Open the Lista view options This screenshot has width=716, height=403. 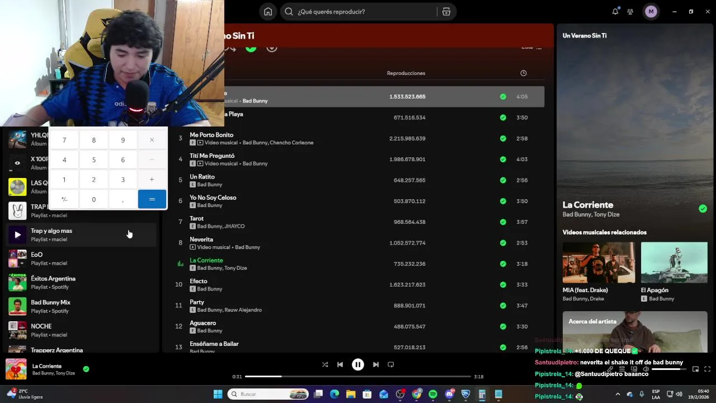(x=531, y=48)
